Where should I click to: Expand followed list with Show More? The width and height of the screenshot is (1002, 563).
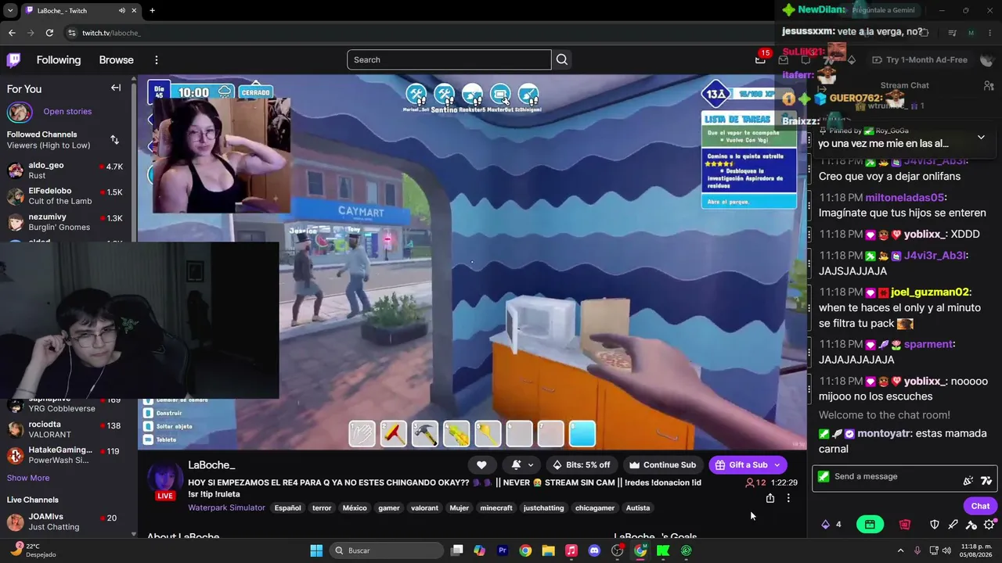(28, 478)
